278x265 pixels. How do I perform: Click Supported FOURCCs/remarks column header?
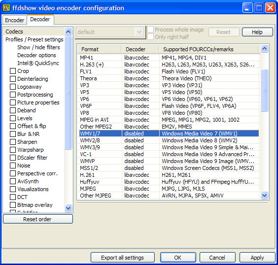pos(208,49)
